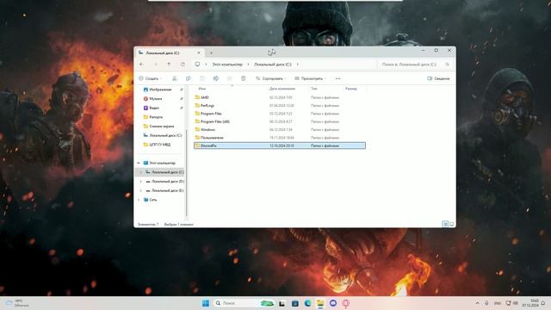Image resolution: width=551 pixels, height=310 pixels.
Task: Collapse the Этот компьютер tree node
Action: [139, 163]
